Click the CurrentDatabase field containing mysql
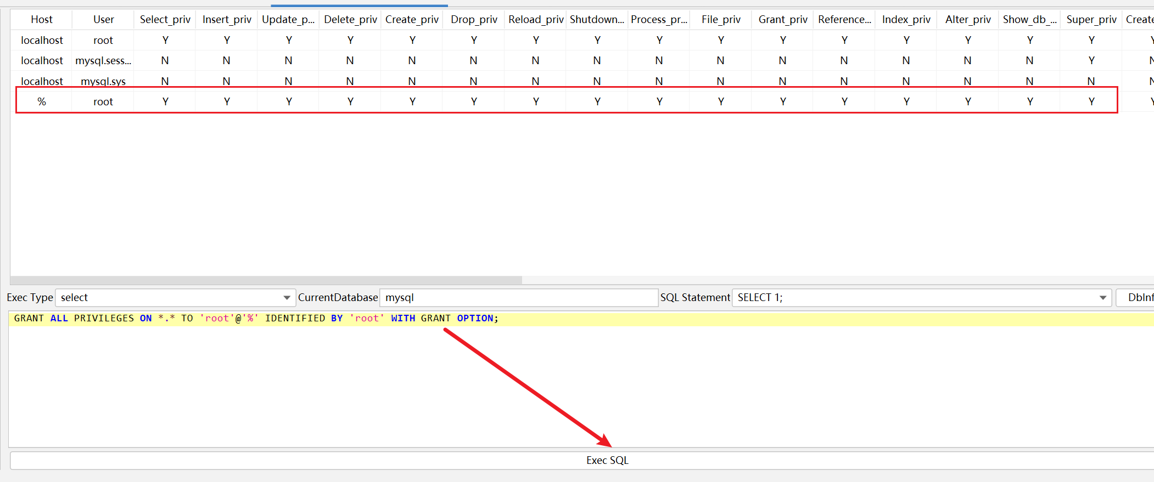Screen dimensions: 1154x482 coord(518,298)
